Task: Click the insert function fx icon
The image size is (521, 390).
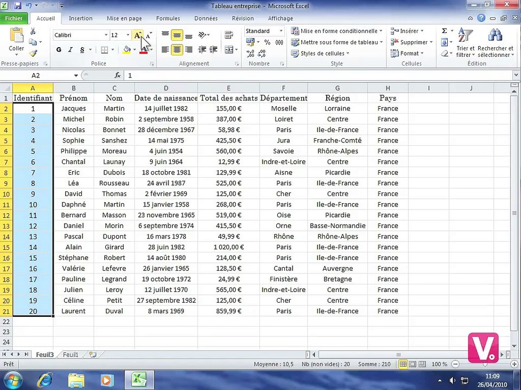Action: point(117,75)
